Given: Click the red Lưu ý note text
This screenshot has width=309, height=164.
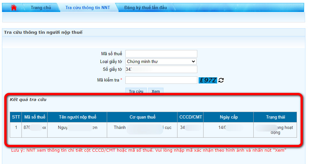Looking at the screenshot, I should pyautogui.click(x=148, y=150).
